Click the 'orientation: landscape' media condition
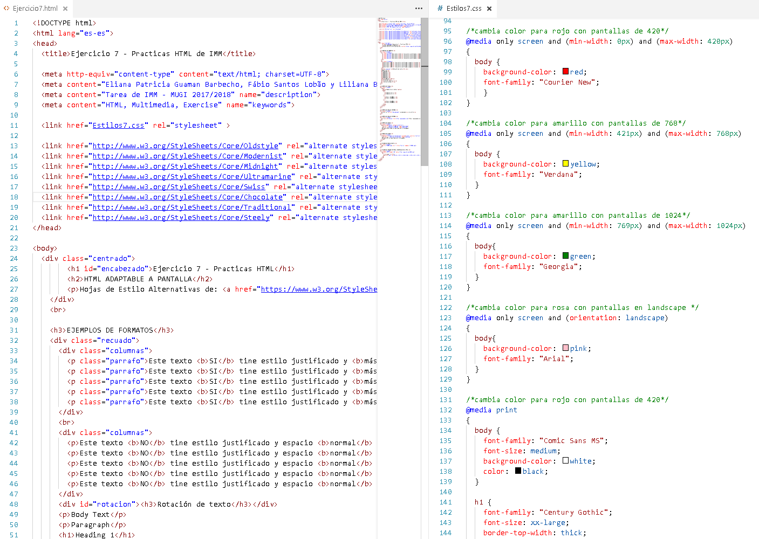 pyautogui.click(x=617, y=318)
